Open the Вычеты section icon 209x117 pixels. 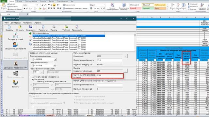15,83
